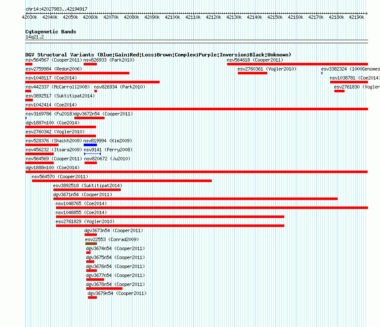Open dgv3677n54 (Cooper2011) variant
380x327 pixels.
(x=115, y=275)
